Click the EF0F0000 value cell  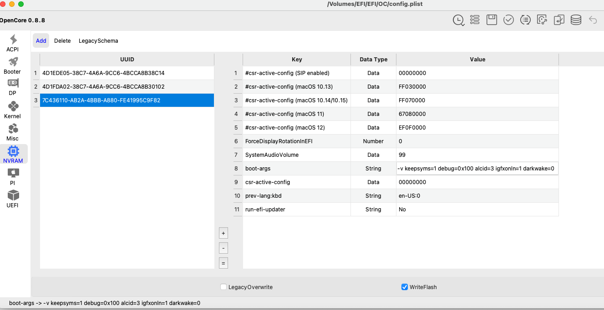[x=477, y=127]
